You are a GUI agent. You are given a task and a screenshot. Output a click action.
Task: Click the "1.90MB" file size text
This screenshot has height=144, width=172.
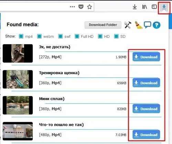click(x=121, y=57)
